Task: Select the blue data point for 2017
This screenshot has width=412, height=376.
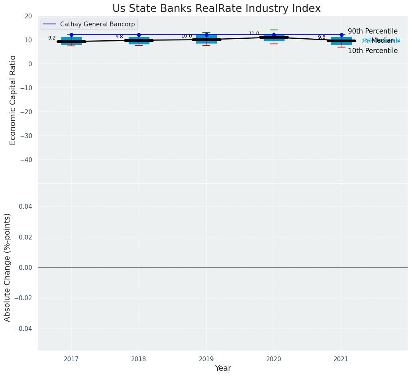Action: coord(71,35)
